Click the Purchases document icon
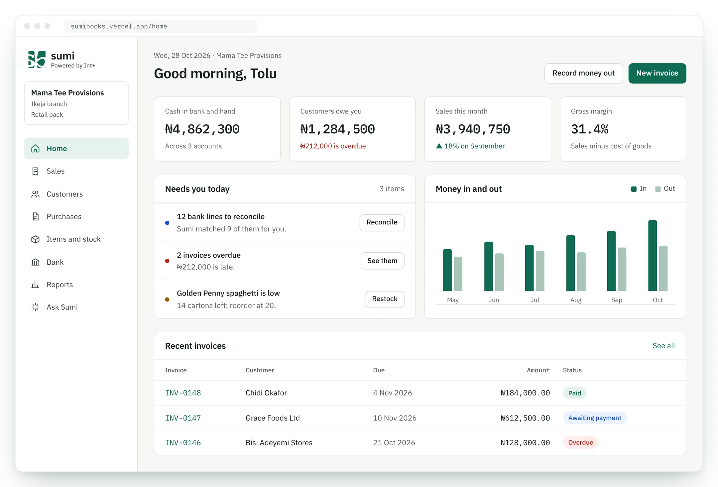Screen dimensions: 718x487 click(35, 217)
